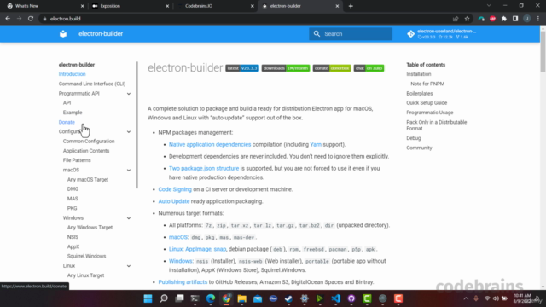Screen dimensions: 546x307
Task: Open the tab search dropdown arrow
Action: coord(489,6)
